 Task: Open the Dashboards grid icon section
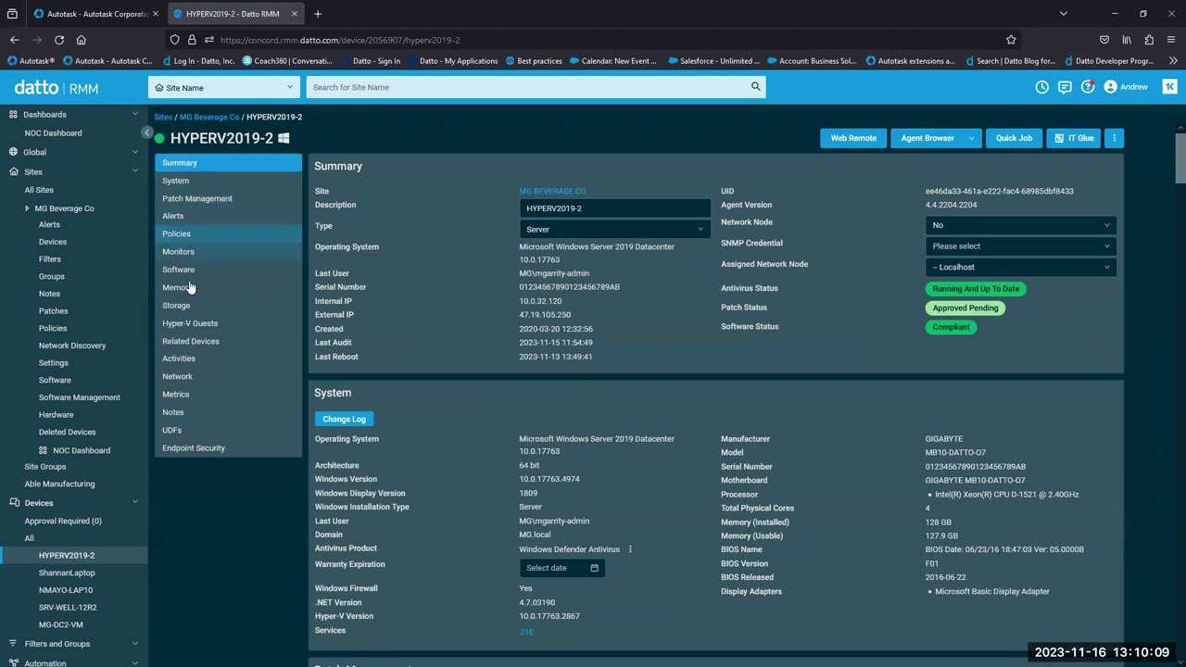(x=13, y=114)
